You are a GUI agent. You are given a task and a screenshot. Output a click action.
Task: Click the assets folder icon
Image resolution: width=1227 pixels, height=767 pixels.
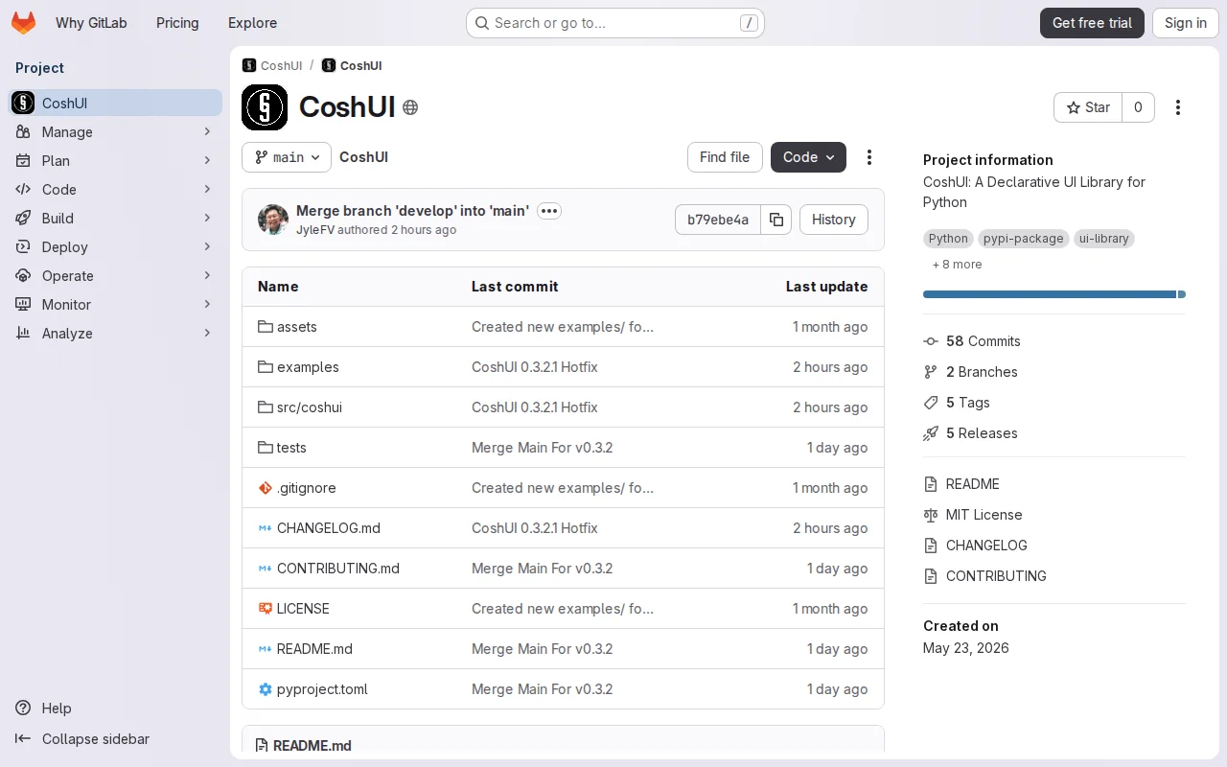[266, 327]
